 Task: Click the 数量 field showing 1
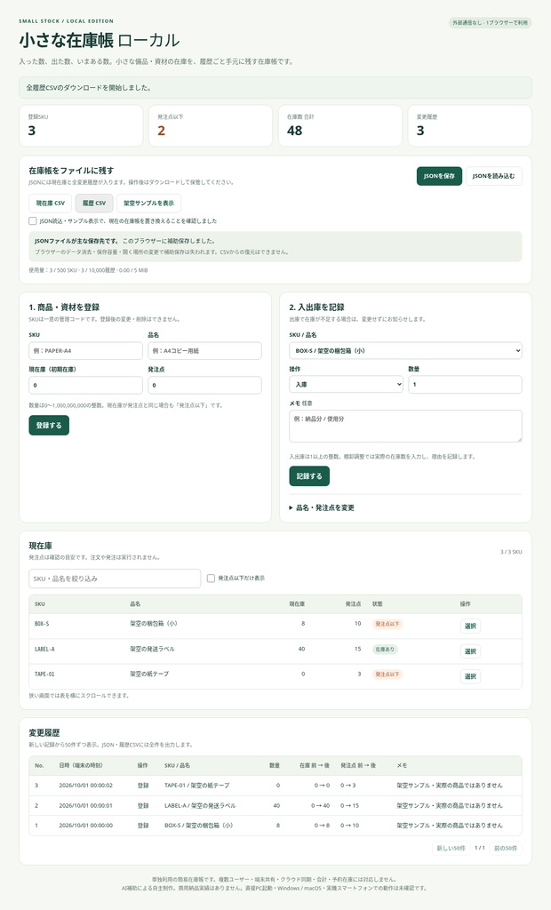coord(465,384)
